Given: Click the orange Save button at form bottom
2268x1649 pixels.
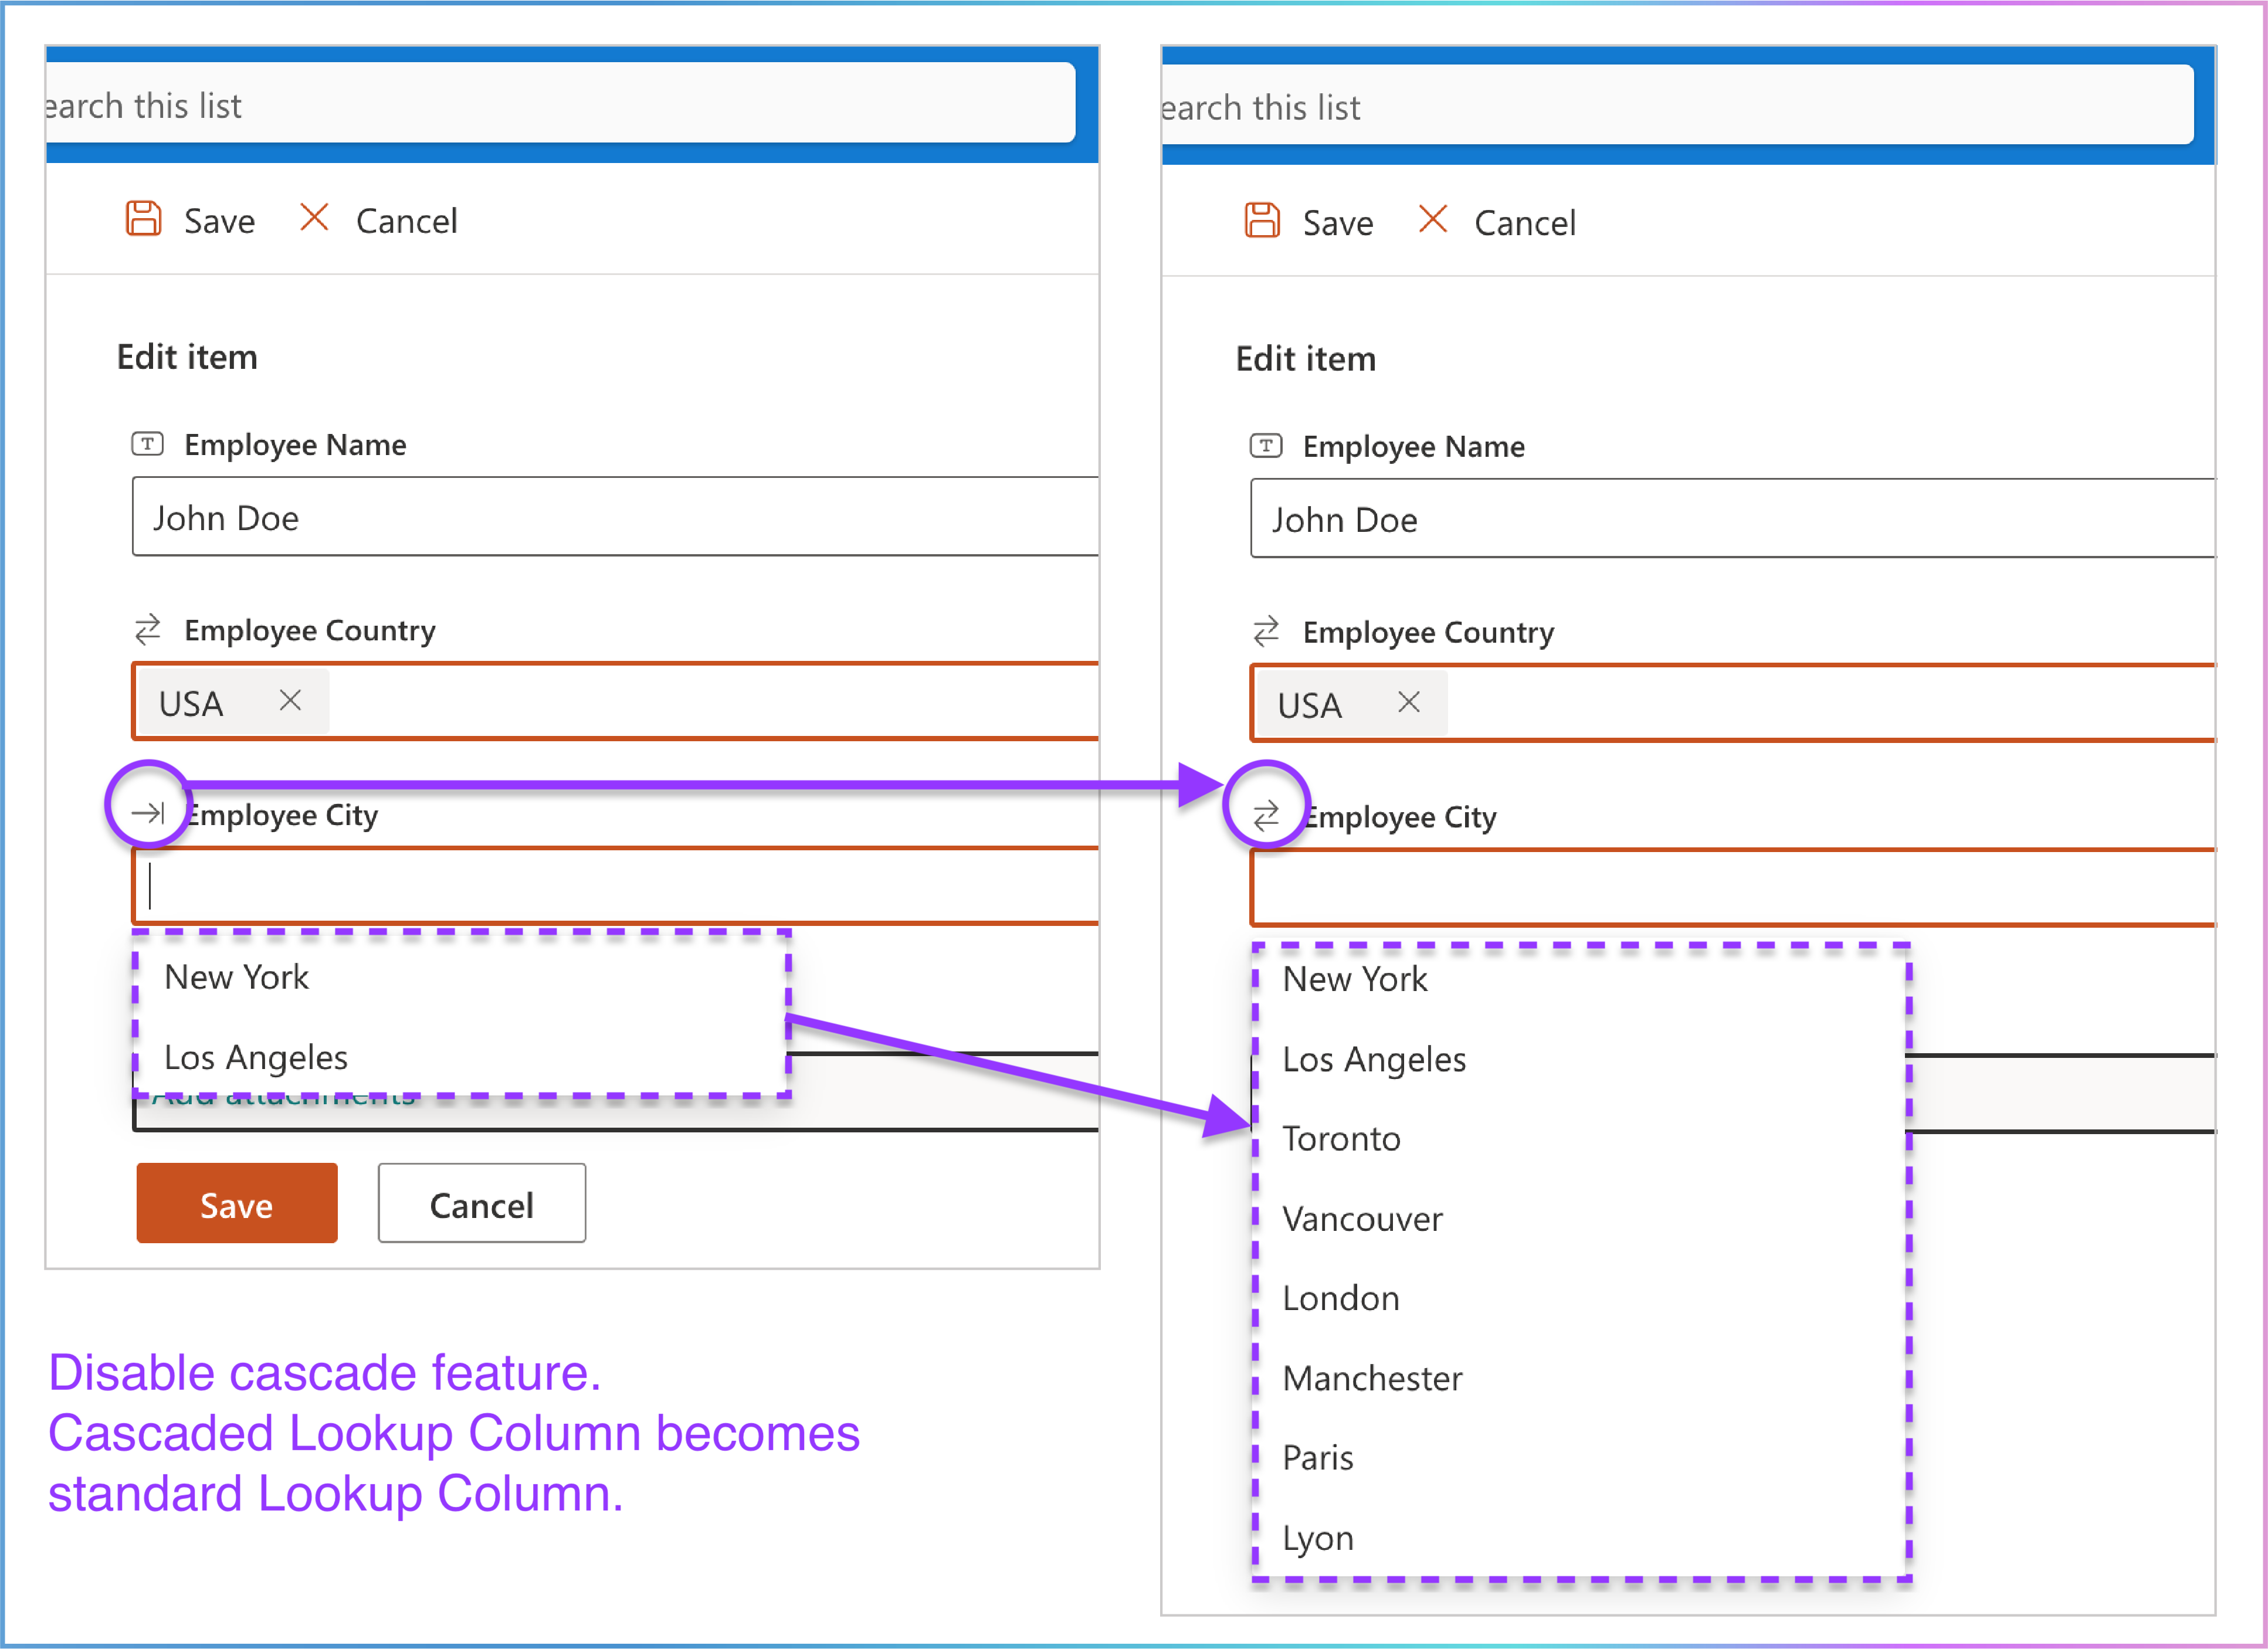Looking at the screenshot, I should tap(237, 1203).
